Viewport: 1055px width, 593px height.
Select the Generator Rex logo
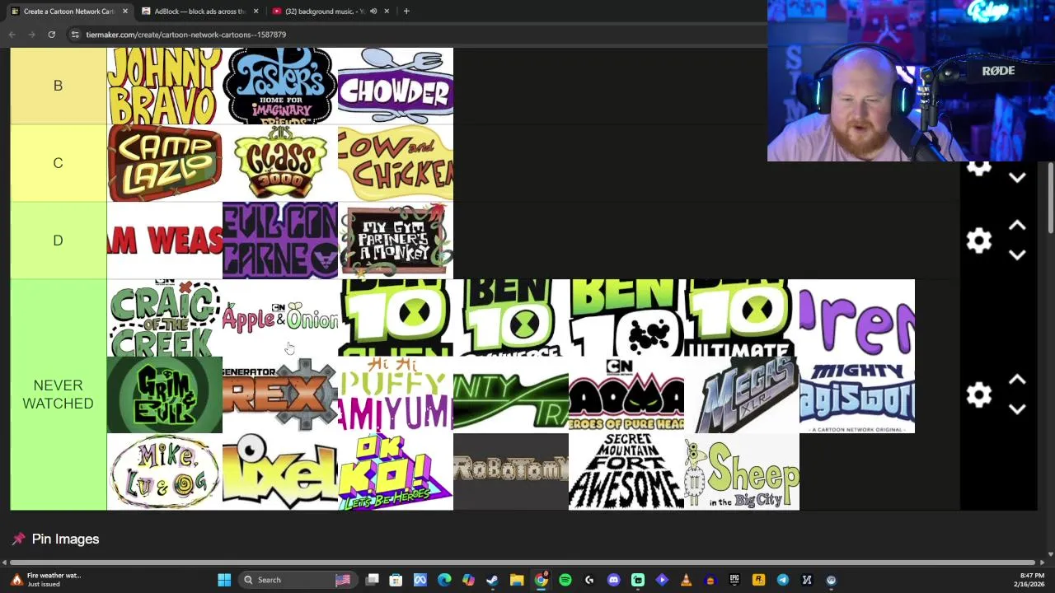280,395
